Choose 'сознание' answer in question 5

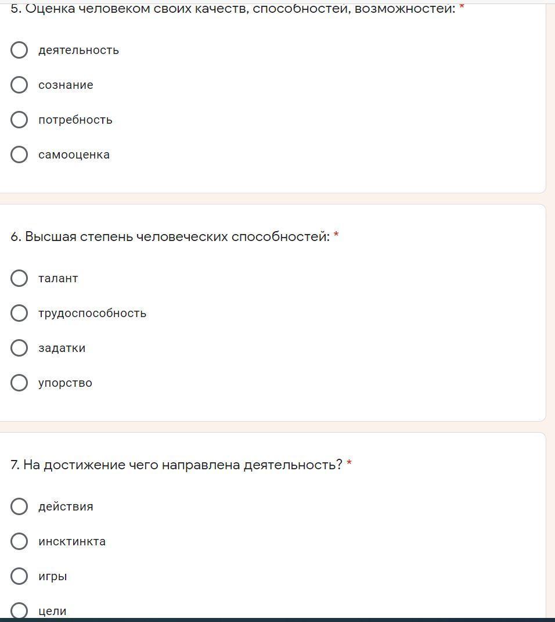[x=19, y=85]
